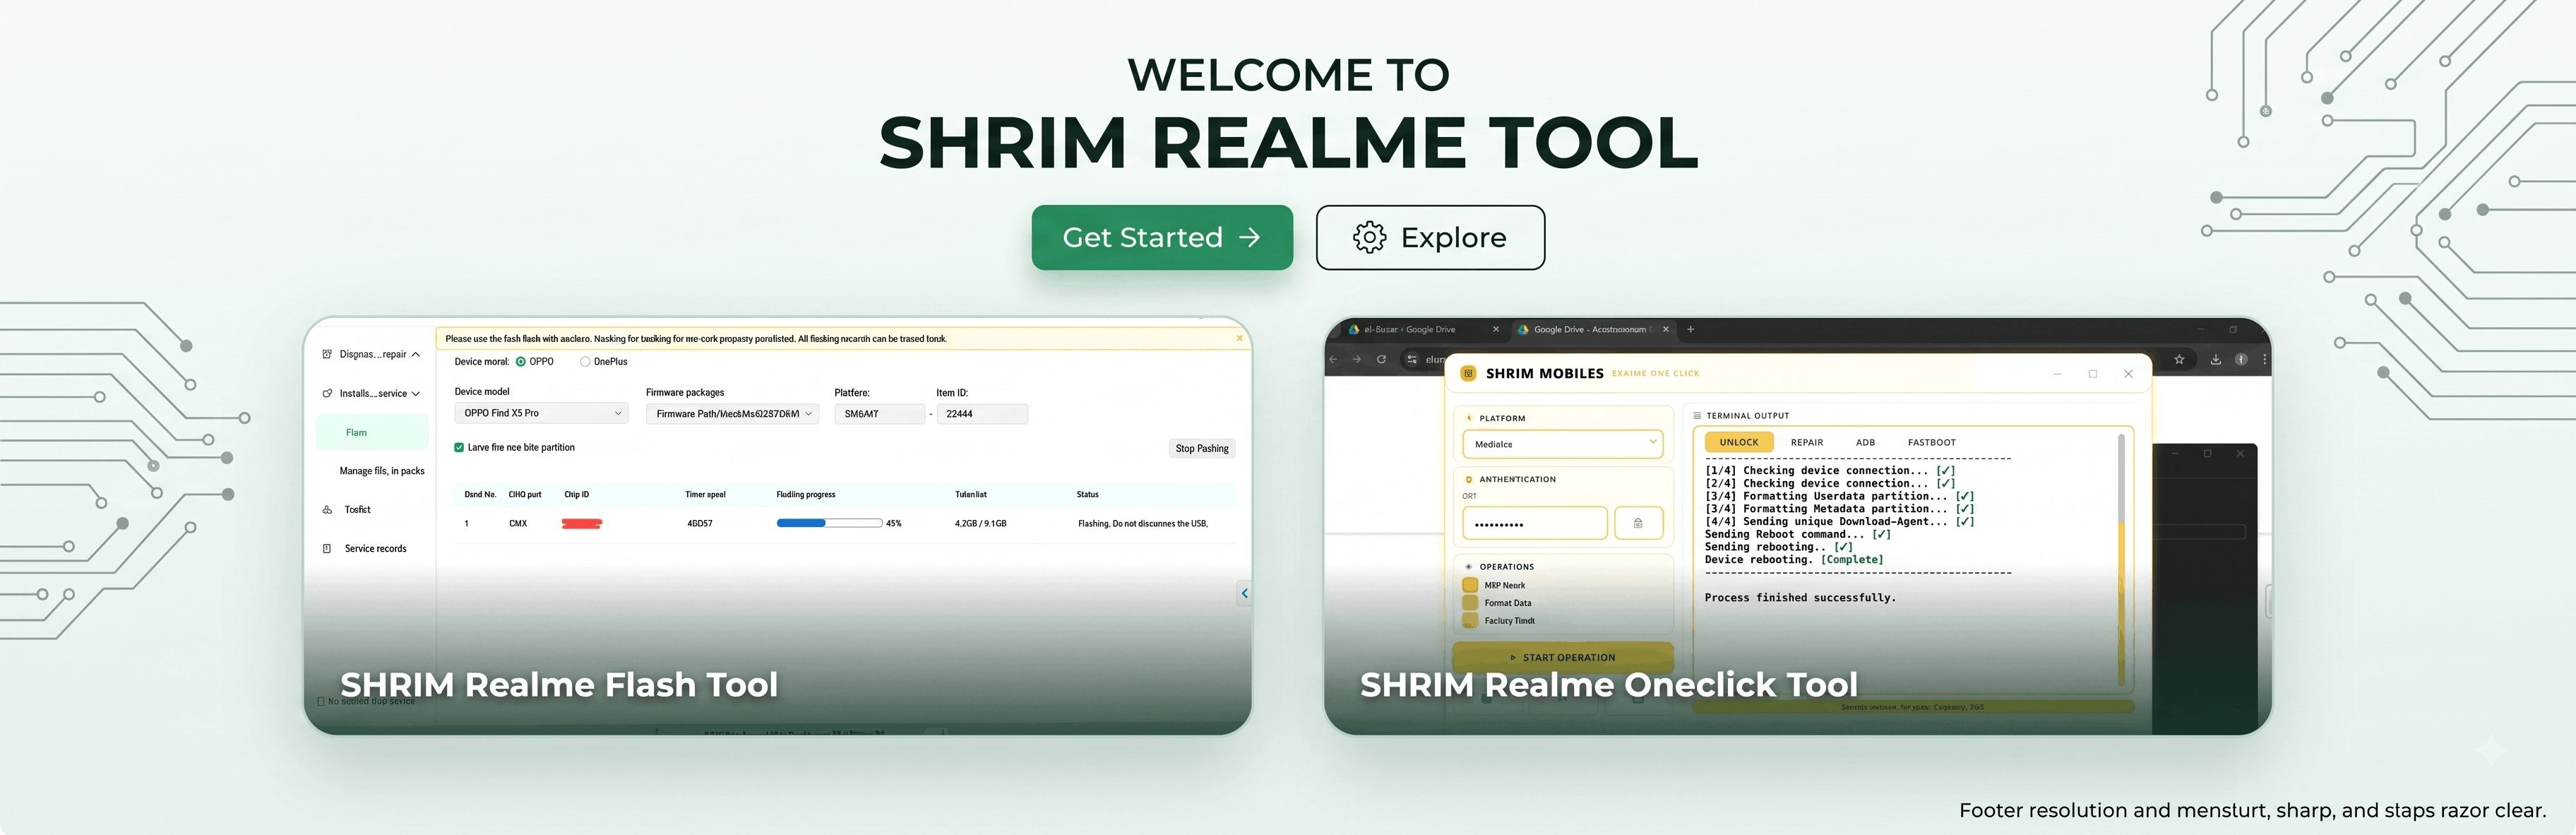This screenshot has width=2576, height=835.
Task: Switch to the UNLOCK tab
Action: pos(1739,442)
